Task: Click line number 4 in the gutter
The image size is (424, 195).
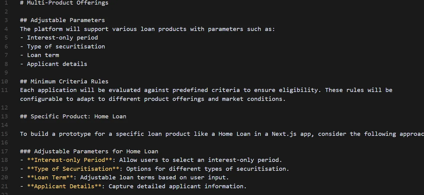Action: 6,29
